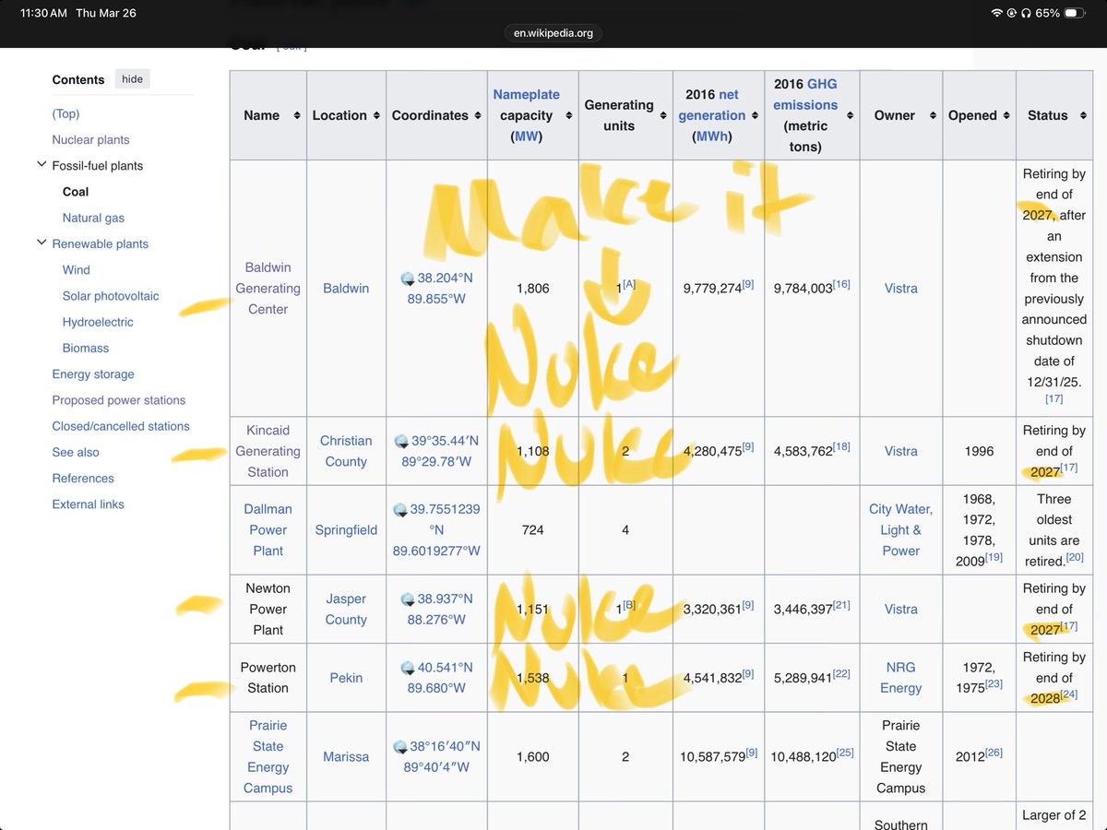
Task: Jump to See also section
Action: pyautogui.click(x=76, y=452)
